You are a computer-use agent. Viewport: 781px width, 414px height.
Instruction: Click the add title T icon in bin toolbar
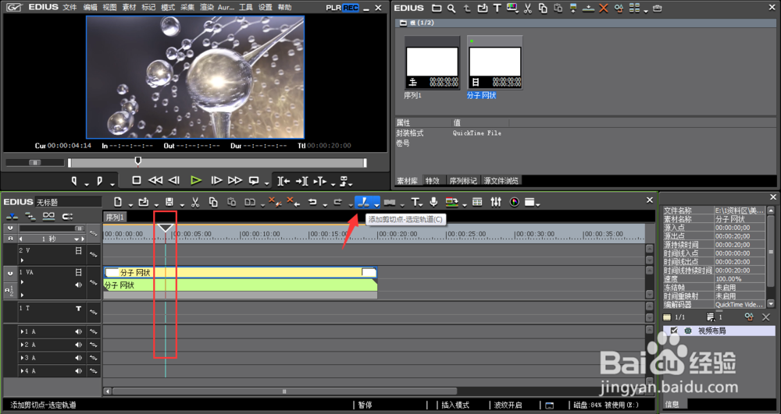[497, 8]
